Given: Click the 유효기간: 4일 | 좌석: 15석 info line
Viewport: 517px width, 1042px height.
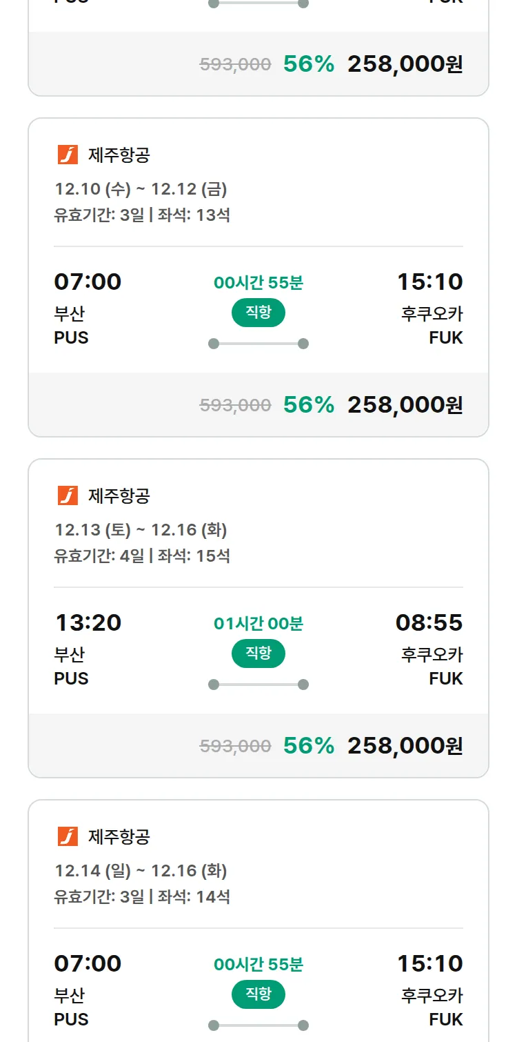Looking at the screenshot, I should (x=142, y=556).
